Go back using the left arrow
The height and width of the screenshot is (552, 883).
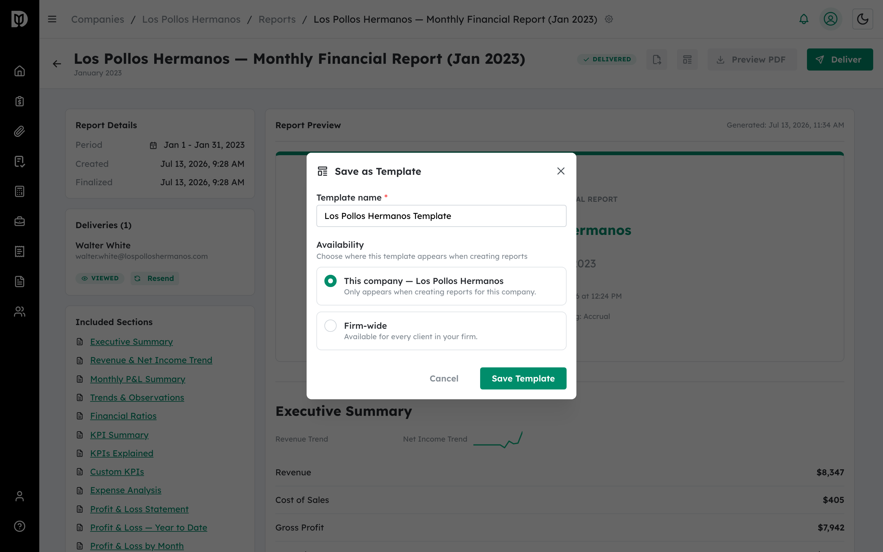(57, 64)
